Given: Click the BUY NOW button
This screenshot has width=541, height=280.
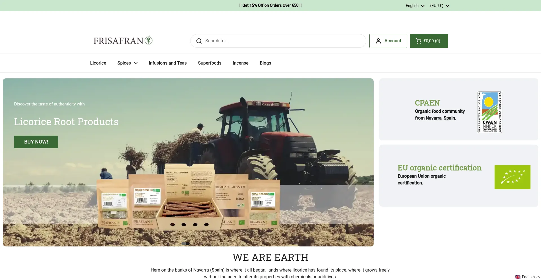Looking at the screenshot, I should [x=36, y=142].
